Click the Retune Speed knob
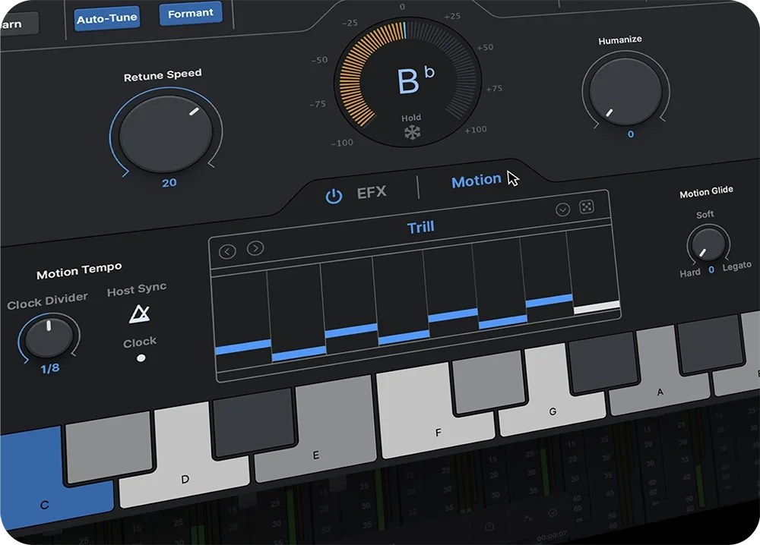The height and width of the screenshot is (545, 760). 166,134
